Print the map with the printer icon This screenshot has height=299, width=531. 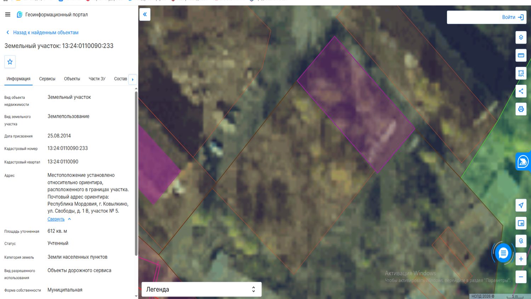click(x=521, y=109)
